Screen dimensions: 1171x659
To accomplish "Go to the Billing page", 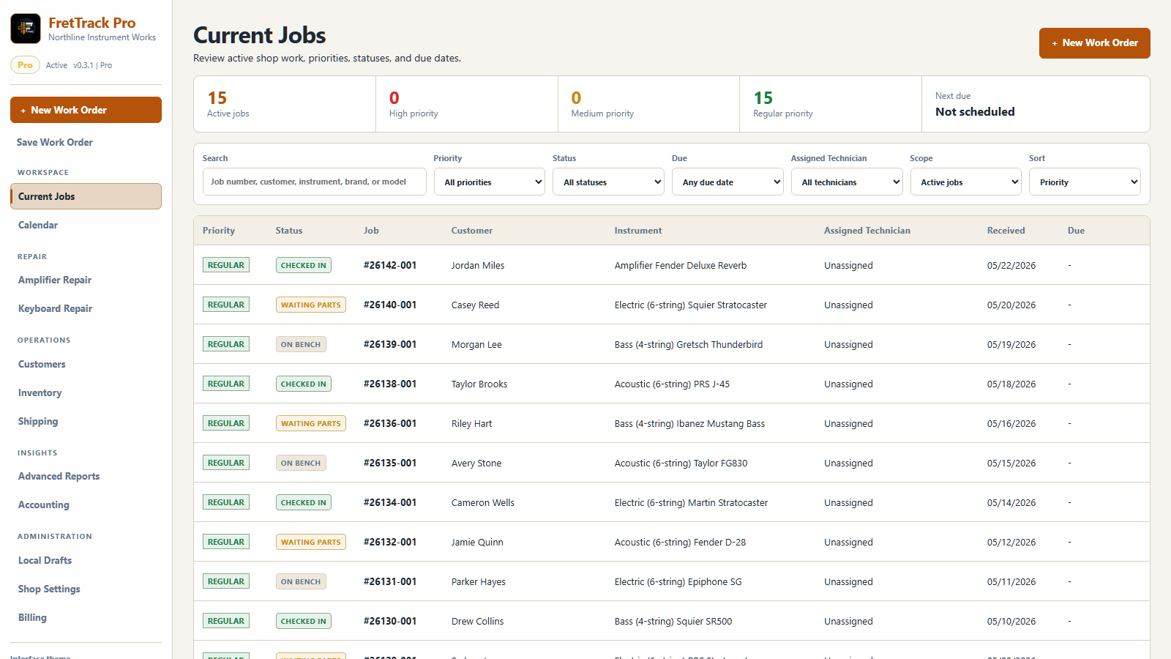I will coord(32,617).
